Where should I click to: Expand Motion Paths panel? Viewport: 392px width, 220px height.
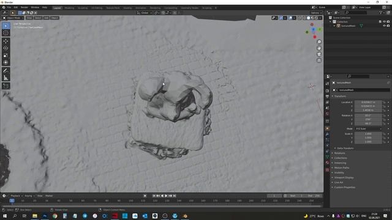[x=342, y=168]
